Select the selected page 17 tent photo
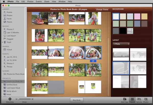The width and height of the screenshot is (153, 105). coord(93,53)
